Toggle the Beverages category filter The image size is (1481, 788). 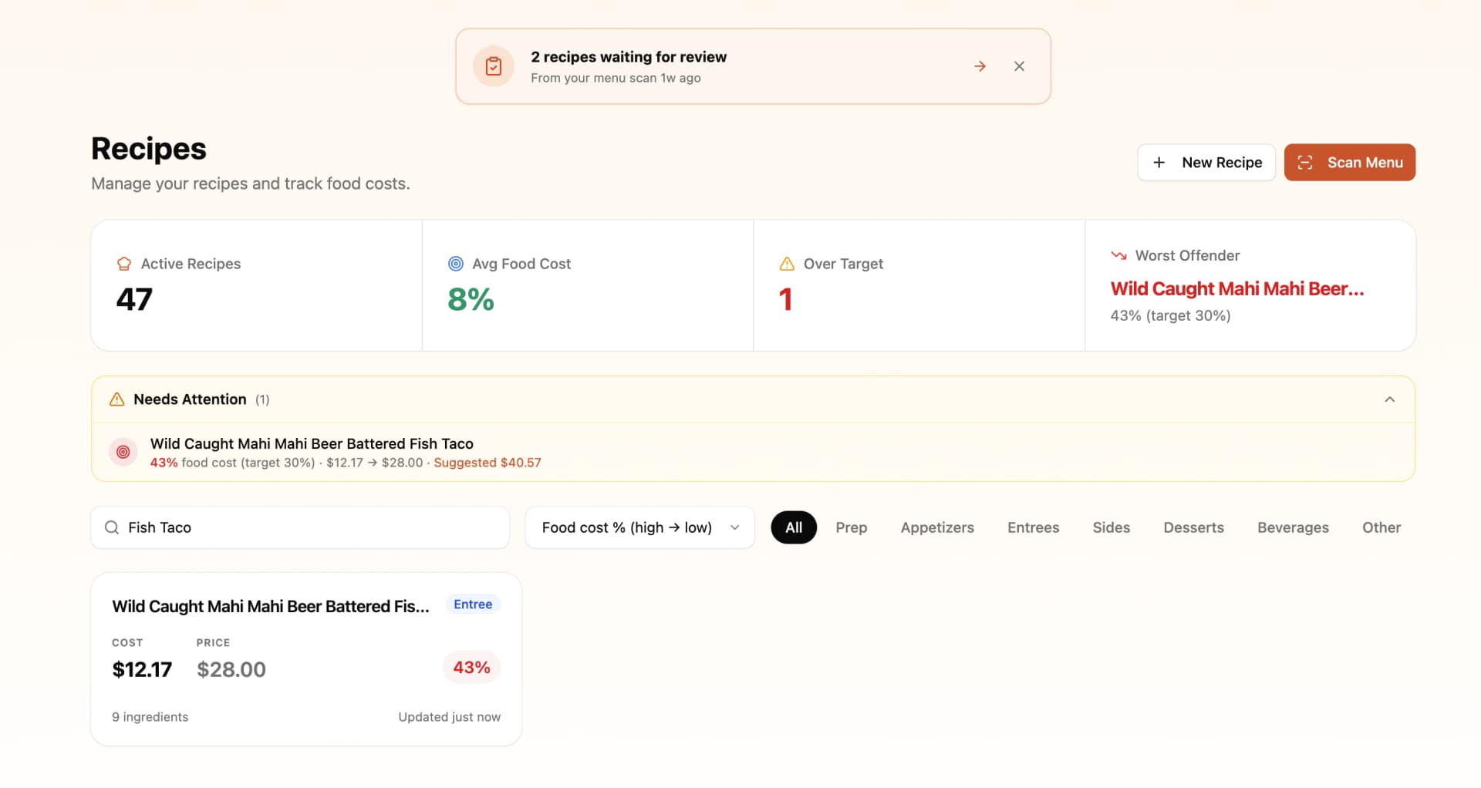[x=1293, y=527]
